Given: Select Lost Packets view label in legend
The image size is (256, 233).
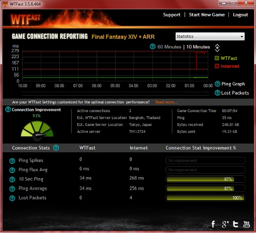Looking at the screenshot, I should click(235, 93).
